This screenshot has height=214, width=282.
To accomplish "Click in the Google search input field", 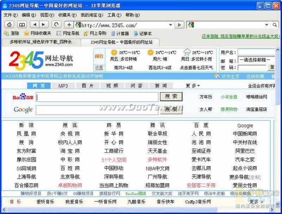I will 97,110.
